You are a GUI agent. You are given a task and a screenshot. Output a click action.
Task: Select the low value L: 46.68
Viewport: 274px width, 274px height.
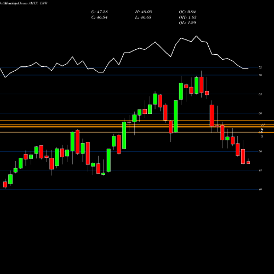143,18
